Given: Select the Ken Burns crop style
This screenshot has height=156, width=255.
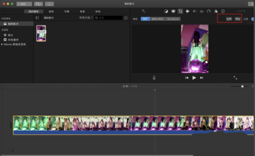Looking at the screenshot, I should click(x=173, y=19).
